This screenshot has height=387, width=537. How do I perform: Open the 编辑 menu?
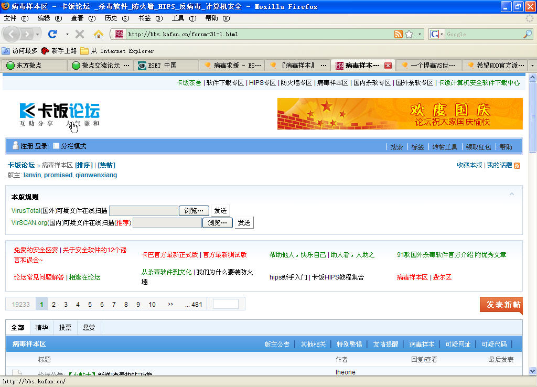[x=50, y=18]
